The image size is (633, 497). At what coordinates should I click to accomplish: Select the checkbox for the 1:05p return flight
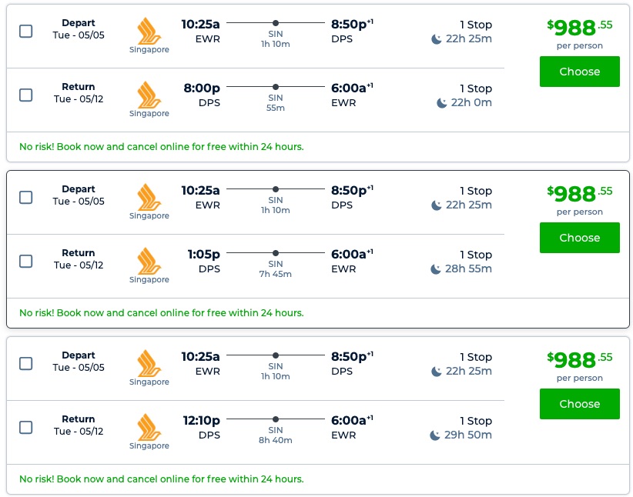tap(25, 261)
